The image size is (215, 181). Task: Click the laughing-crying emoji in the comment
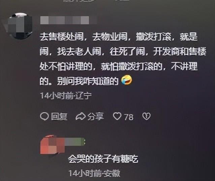[x=127, y=80]
